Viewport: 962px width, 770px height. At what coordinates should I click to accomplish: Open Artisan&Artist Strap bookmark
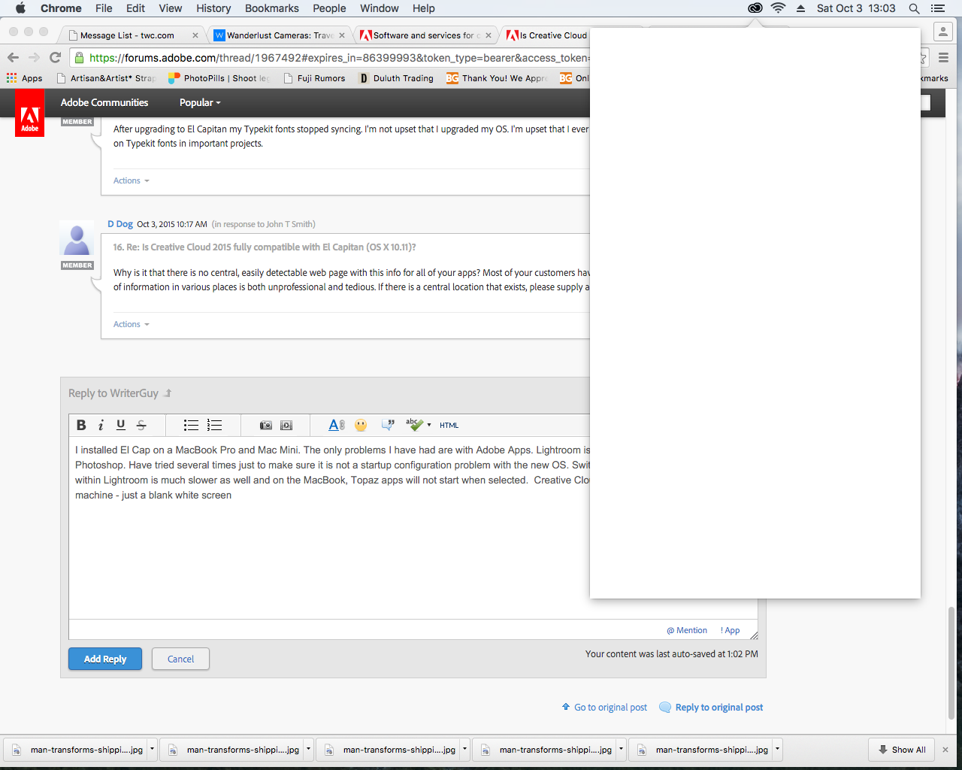[106, 78]
